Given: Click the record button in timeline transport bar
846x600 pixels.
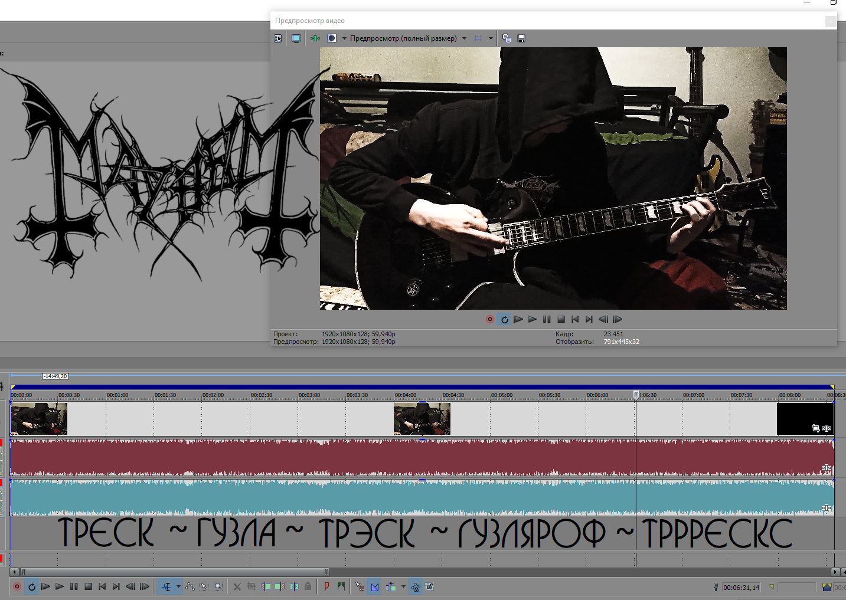Looking at the screenshot, I should [x=17, y=586].
